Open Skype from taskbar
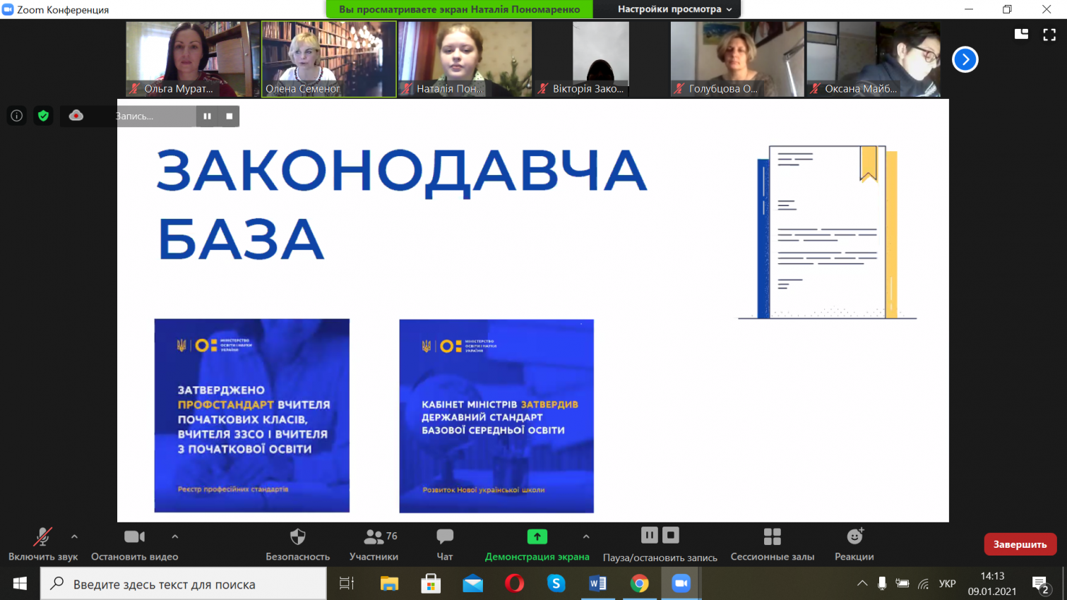The image size is (1067, 600). coord(556,584)
